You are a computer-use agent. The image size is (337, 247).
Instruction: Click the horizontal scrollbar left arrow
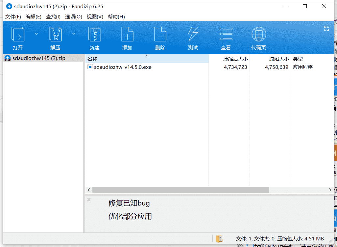point(89,190)
